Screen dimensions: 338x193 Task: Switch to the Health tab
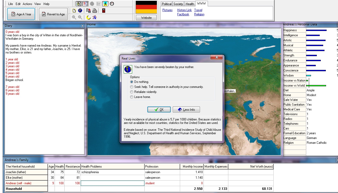click(x=190, y=4)
